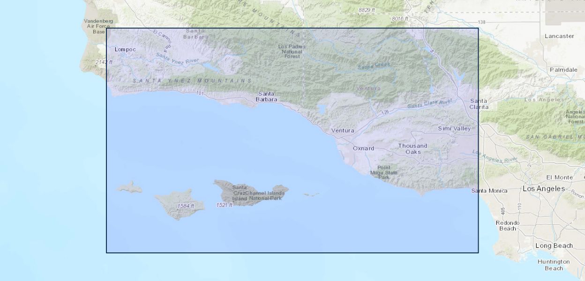This screenshot has width=585, height=281.
Task: Click the Palmdale city label
Action: click(563, 70)
